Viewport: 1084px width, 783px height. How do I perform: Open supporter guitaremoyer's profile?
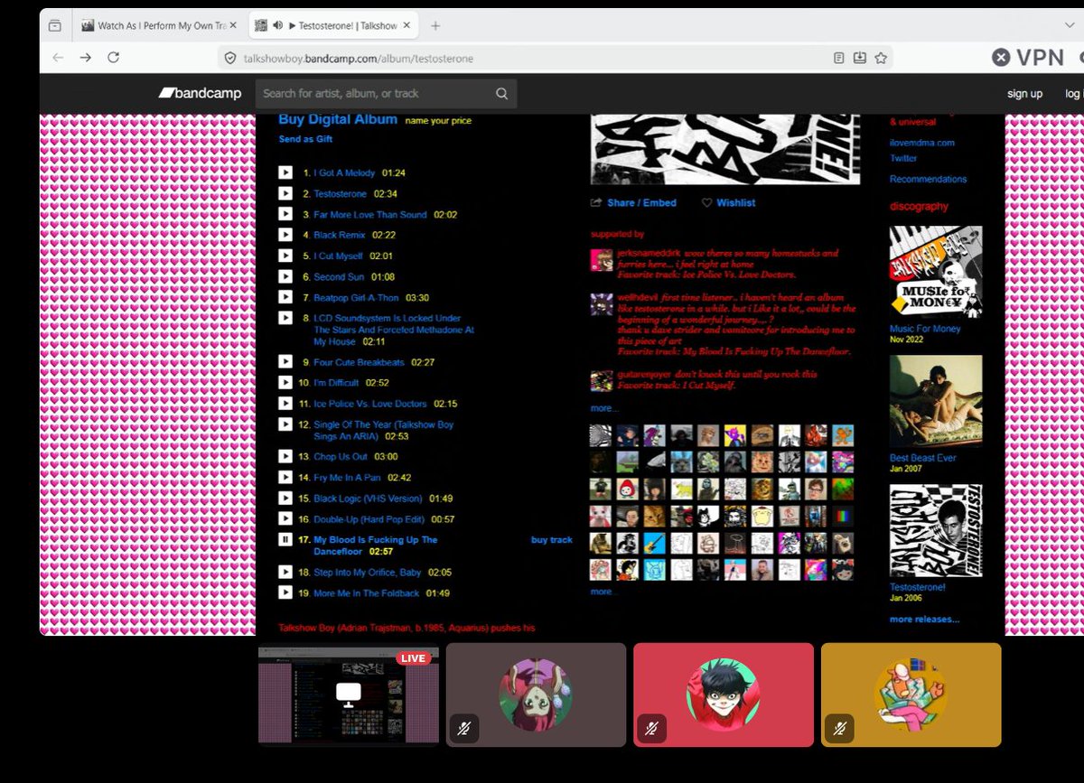coord(603,380)
